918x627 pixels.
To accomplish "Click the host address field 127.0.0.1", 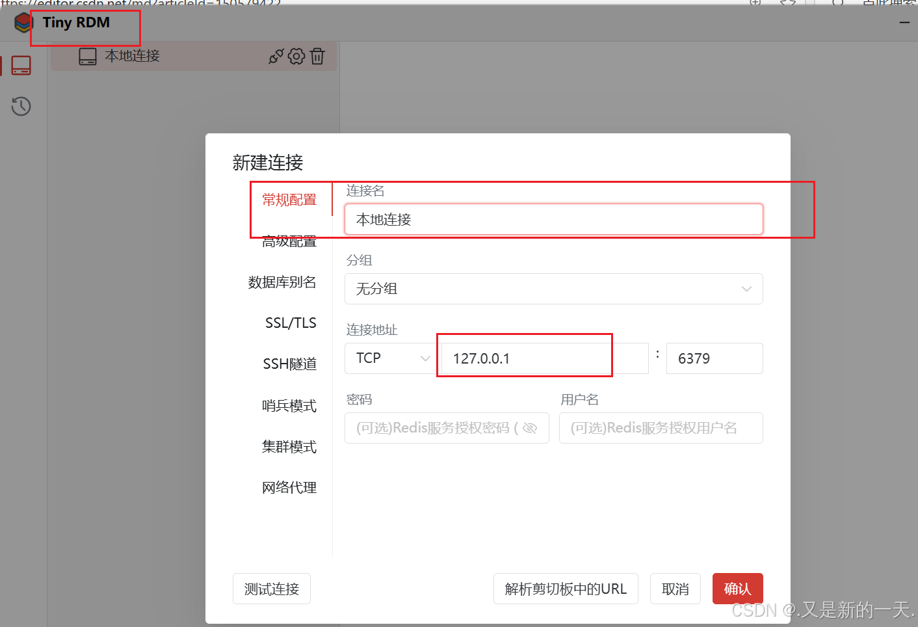I will (x=545, y=358).
